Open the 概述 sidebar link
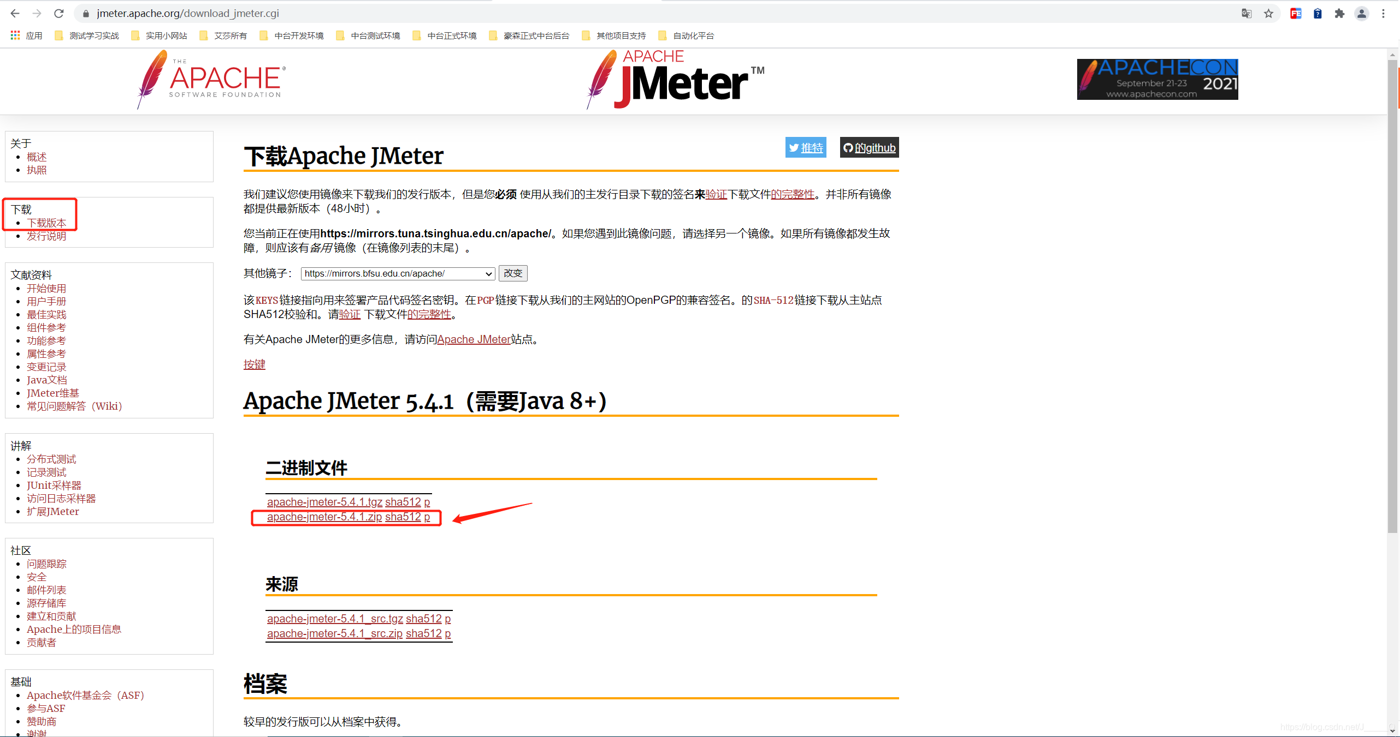The height and width of the screenshot is (737, 1400). pos(37,157)
